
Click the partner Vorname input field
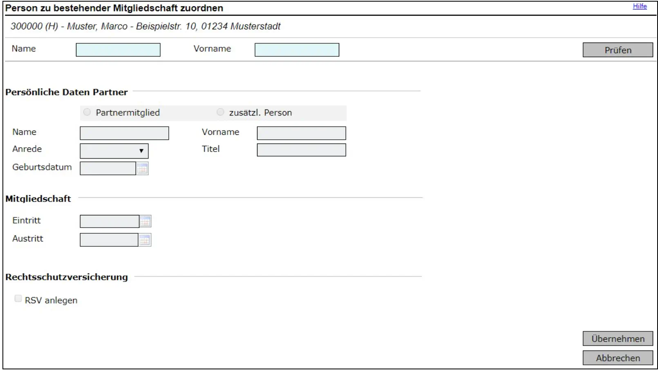(x=301, y=133)
